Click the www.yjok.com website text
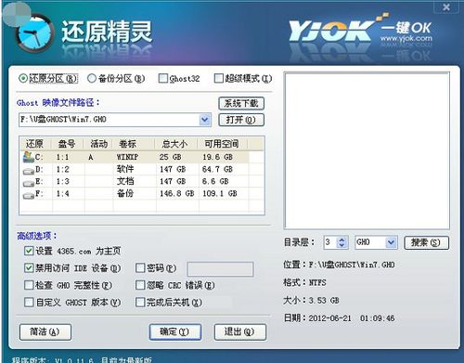This screenshot has height=363, width=464. [406, 38]
